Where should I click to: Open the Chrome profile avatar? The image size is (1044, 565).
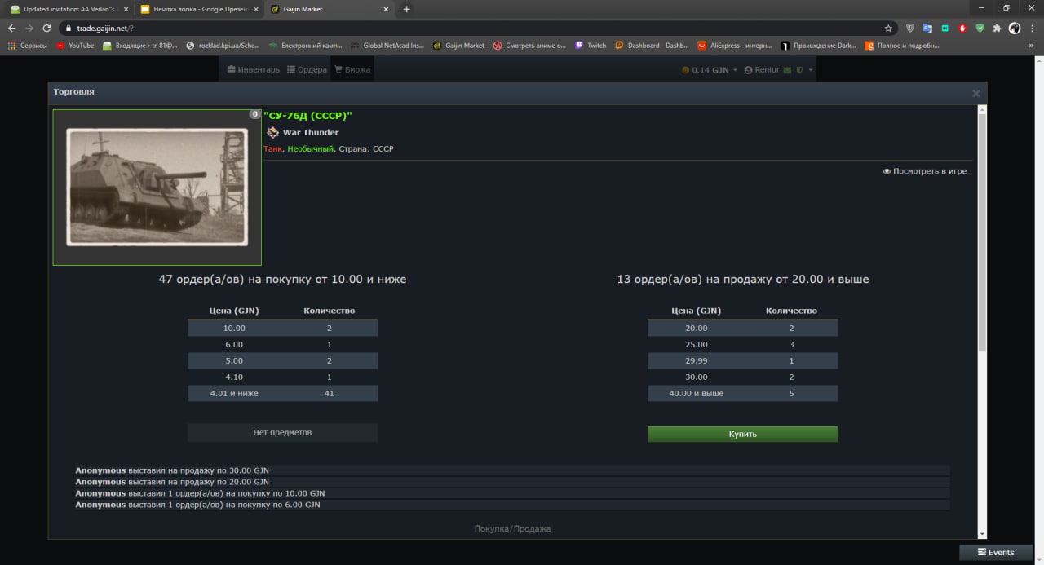[1015, 28]
